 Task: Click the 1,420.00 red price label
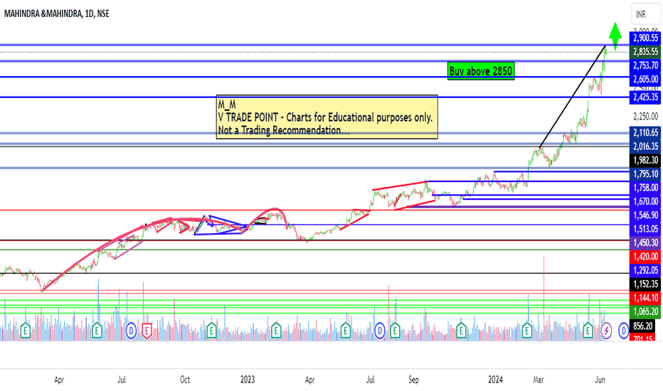(645, 256)
